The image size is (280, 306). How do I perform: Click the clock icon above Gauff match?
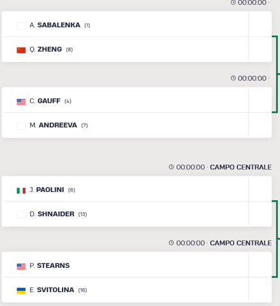coord(233,78)
